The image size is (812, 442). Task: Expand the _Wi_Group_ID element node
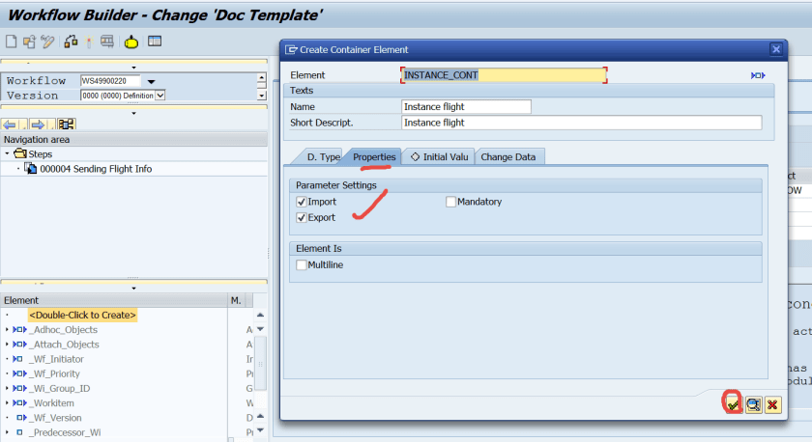[x=8, y=388]
